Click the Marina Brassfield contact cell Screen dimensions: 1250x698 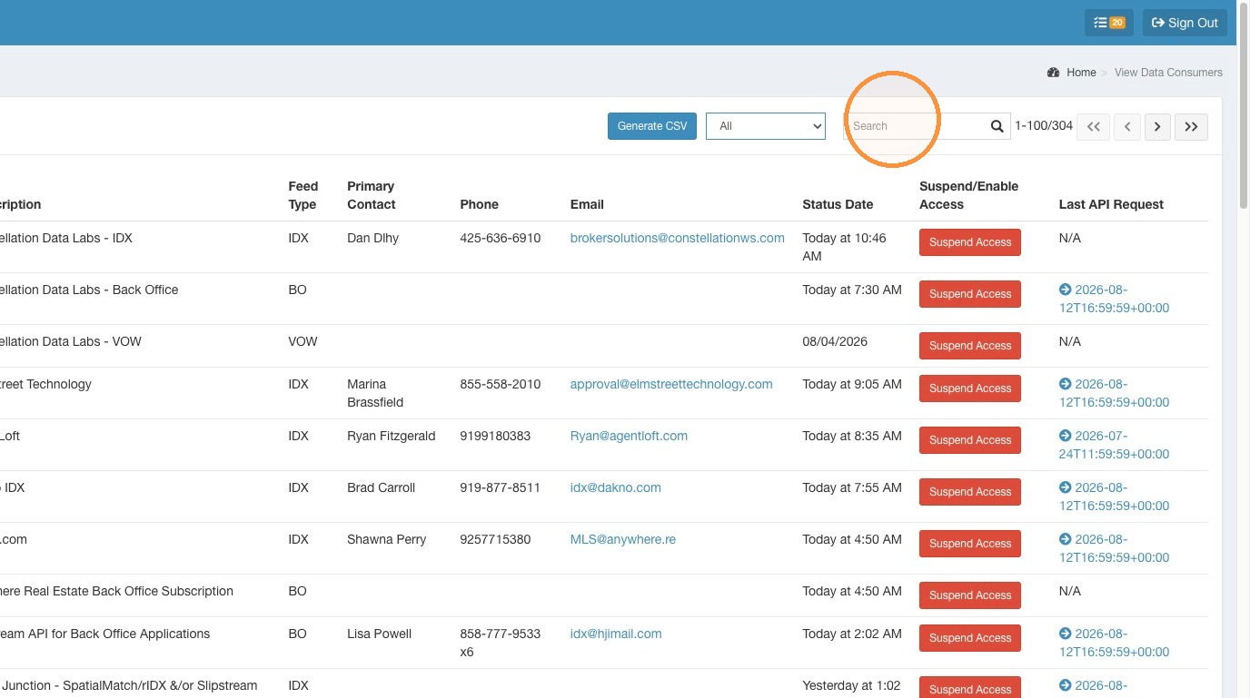375,393
